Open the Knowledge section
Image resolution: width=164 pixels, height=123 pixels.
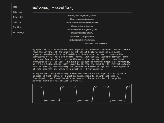click(x=18, y=17)
